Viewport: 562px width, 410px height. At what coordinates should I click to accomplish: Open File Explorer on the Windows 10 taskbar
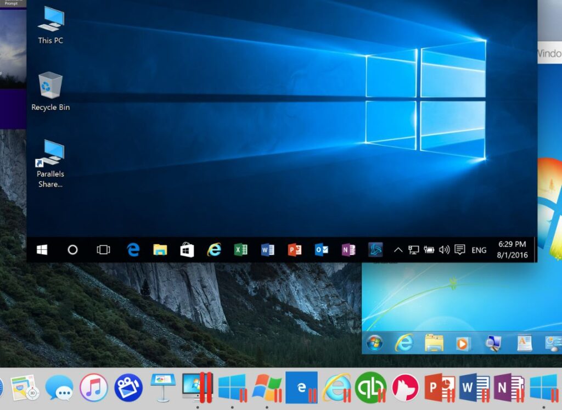160,249
